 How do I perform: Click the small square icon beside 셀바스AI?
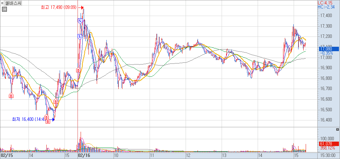pyautogui.click(x=2, y=3)
